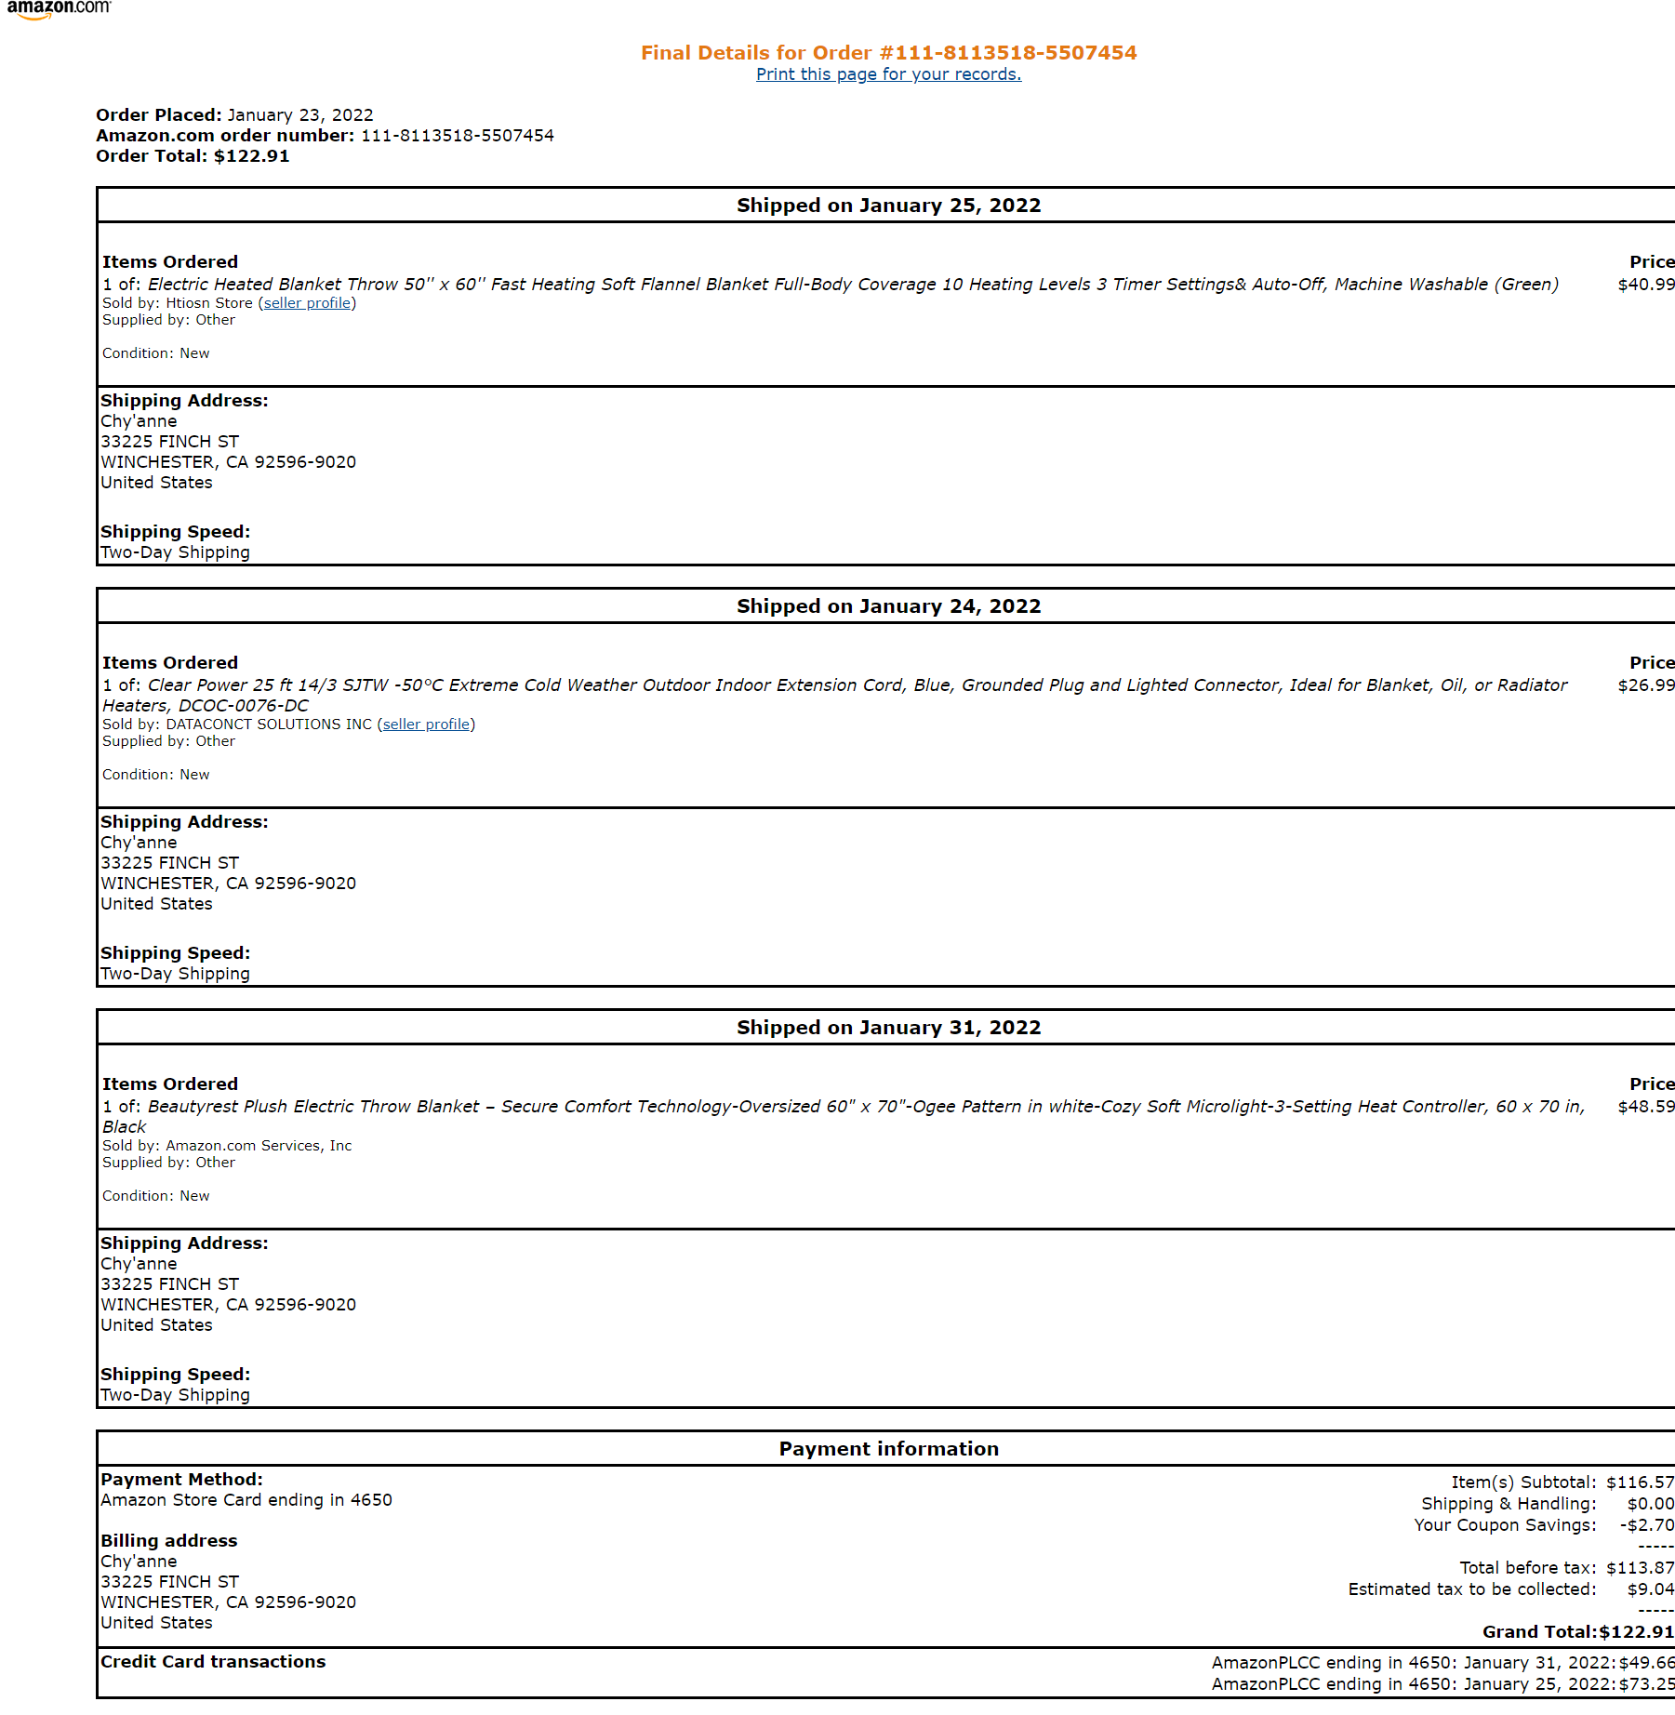Click the January 25, 2022 $73.25 transaction
Viewport: 1675px width, 1715px height.
1442,1684
